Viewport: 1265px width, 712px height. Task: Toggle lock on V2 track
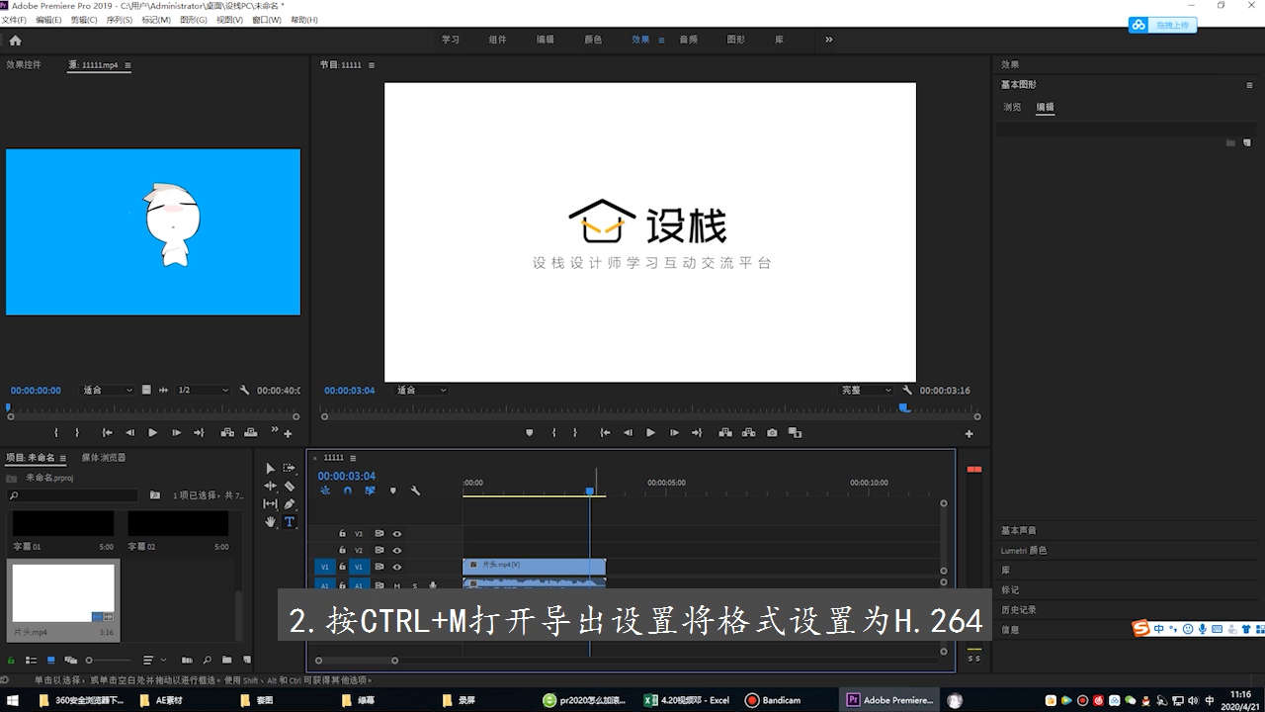click(343, 550)
